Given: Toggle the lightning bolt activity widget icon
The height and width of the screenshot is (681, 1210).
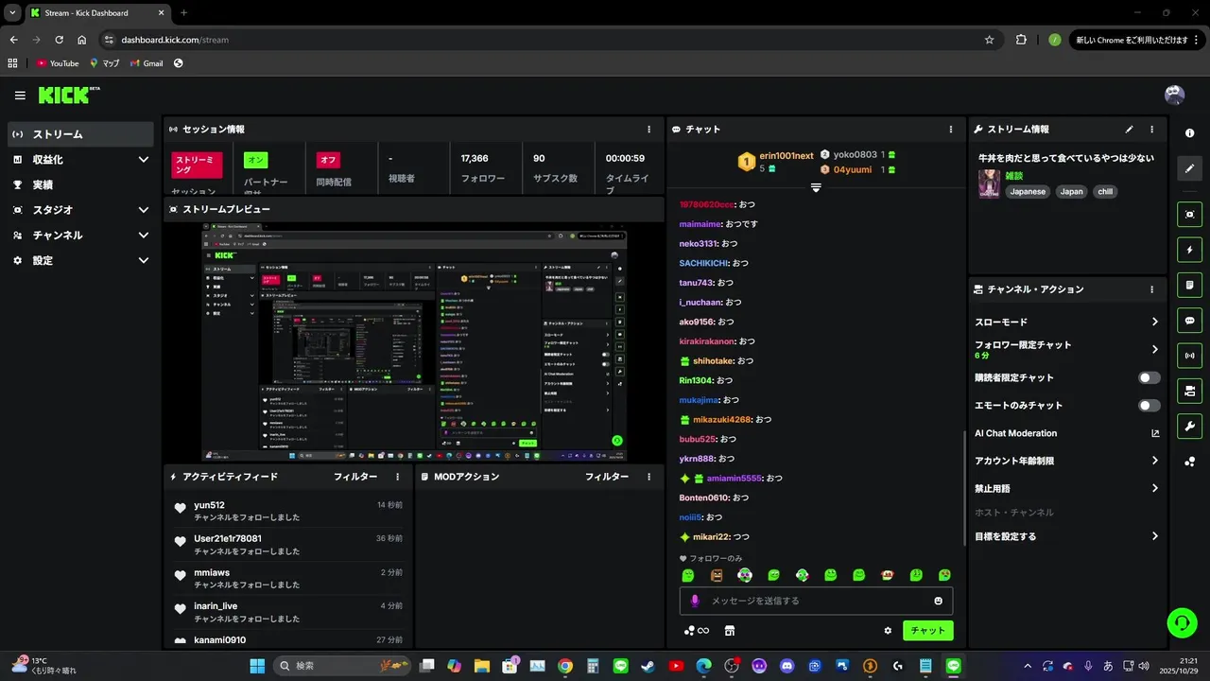Looking at the screenshot, I should pos(1190,250).
